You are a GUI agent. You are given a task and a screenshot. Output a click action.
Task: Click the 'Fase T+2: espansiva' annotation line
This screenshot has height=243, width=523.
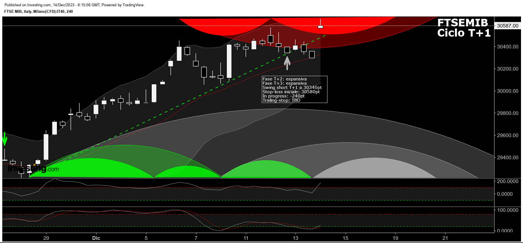[x=285, y=79]
